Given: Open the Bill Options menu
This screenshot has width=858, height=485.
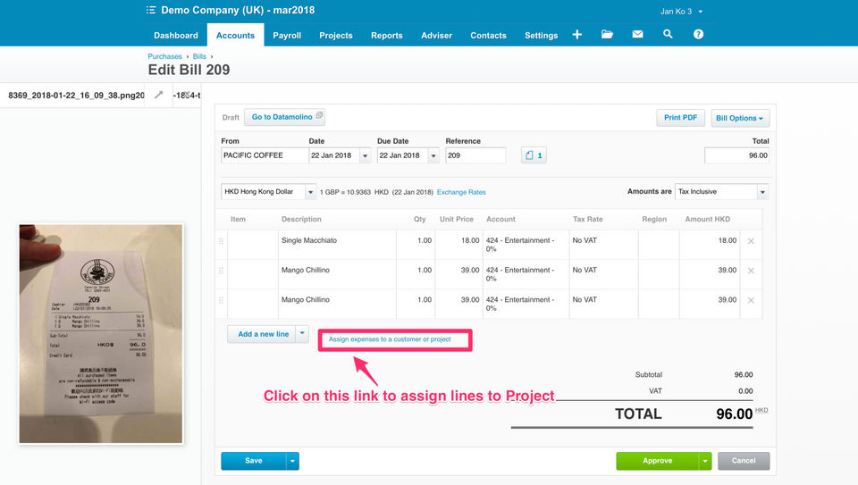Looking at the screenshot, I should (x=740, y=118).
